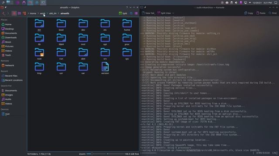Viewport: 279px width, 156px height.
Task: Open the Pictures place
Action: [x=7, y=46]
